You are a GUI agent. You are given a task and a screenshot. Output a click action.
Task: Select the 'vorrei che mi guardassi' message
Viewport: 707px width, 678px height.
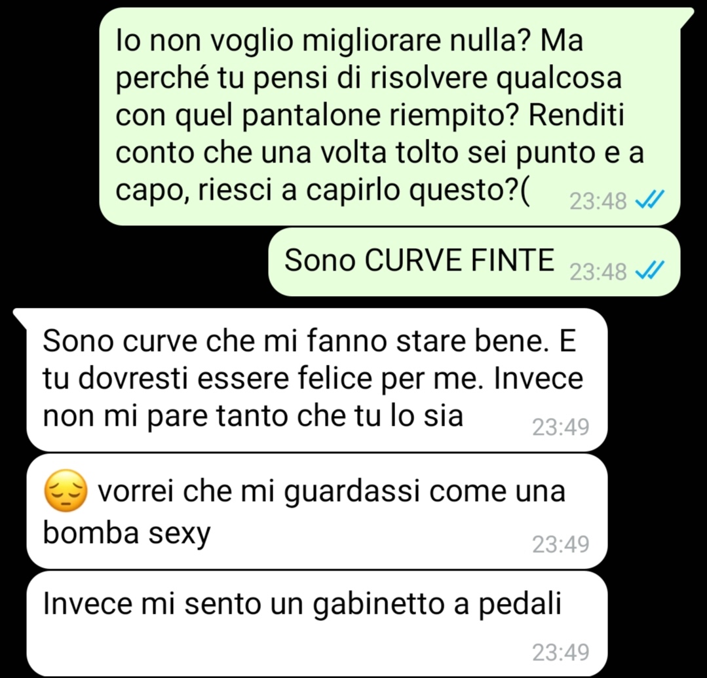click(317, 511)
